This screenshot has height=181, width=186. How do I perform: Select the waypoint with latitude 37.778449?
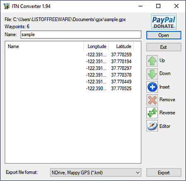69,82
